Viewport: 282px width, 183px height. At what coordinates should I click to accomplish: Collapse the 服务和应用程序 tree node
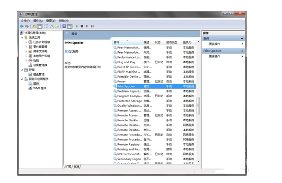point(22,79)
